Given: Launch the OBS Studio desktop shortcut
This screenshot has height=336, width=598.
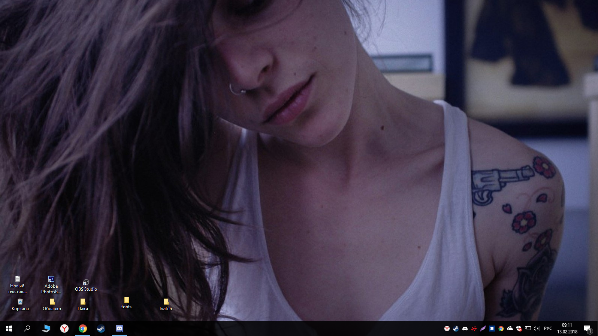Looking at the screenshot, I should click(x=86, y=285).
